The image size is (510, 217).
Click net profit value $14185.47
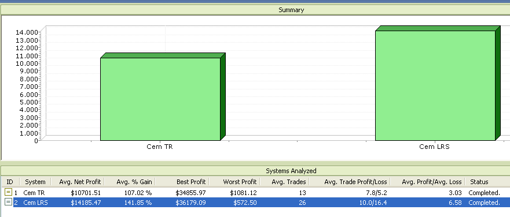(x=86, y=203)
